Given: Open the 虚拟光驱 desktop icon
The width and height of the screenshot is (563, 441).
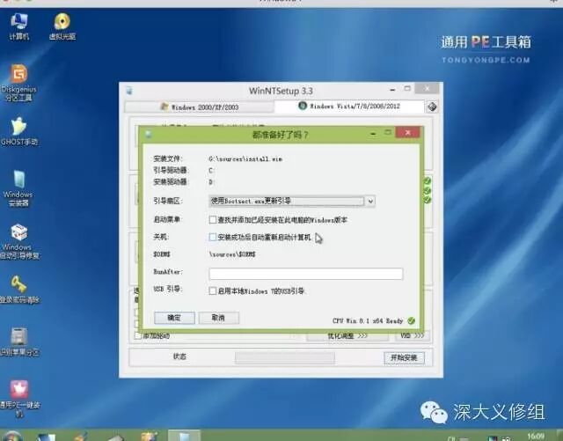Looking at the screenshot, I should point(62,26).
